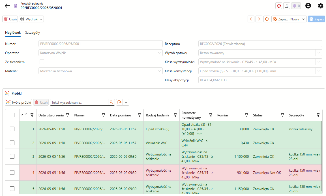Screen dimensions: 326x196
Task: Open the red lifebuoy help icon
Action: [278, 6]
